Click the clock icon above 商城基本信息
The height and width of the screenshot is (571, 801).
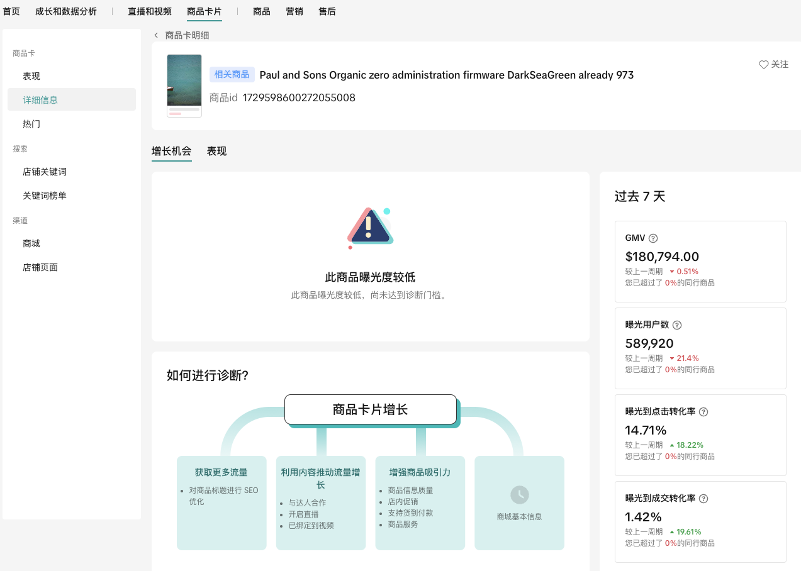pyautogui.click(x=519, y=495)
